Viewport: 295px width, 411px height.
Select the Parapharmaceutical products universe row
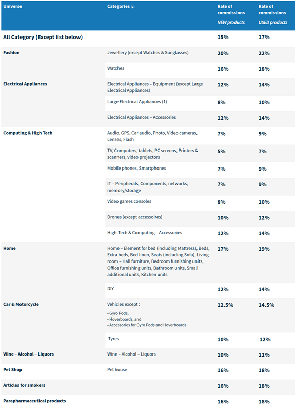tap(148, 402)
